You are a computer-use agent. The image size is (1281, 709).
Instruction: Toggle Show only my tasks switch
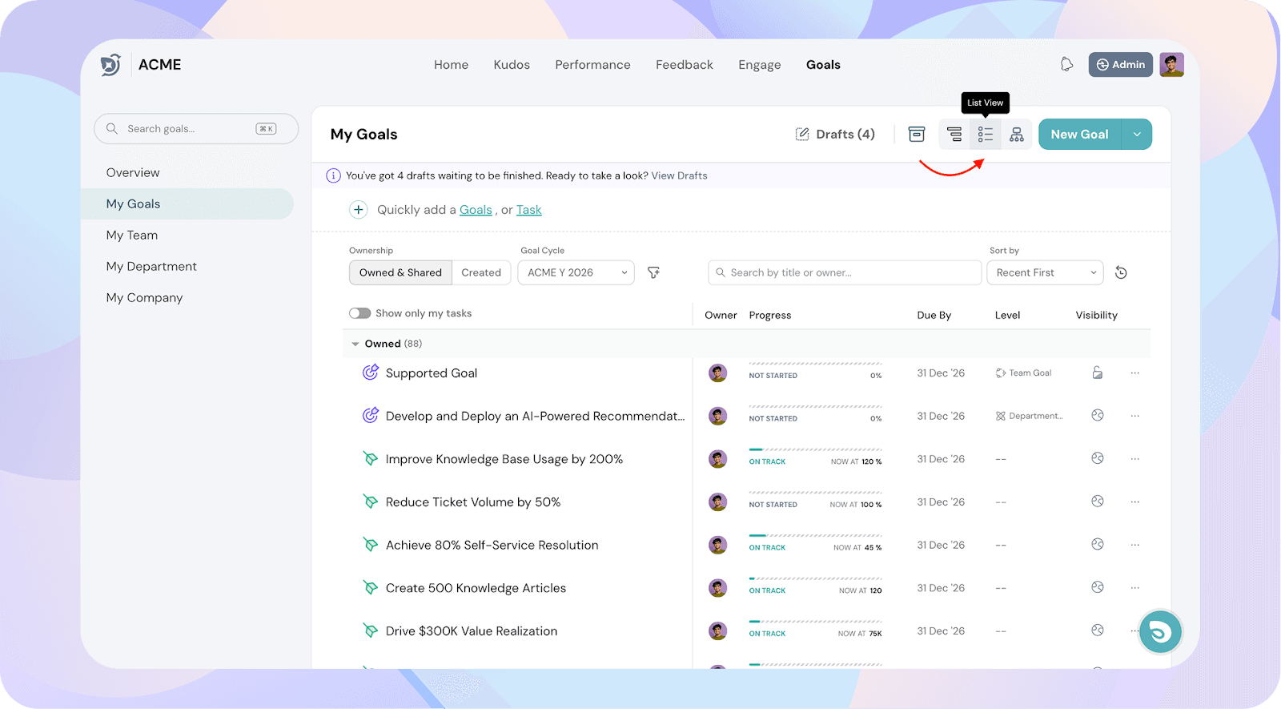pyautogui.click(x=360, y=313)
